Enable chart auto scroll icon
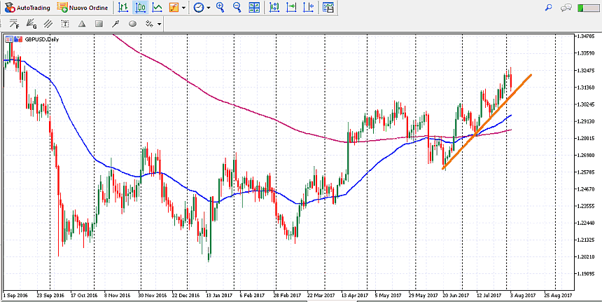This screenshot has width=602, height=302. 274,8
